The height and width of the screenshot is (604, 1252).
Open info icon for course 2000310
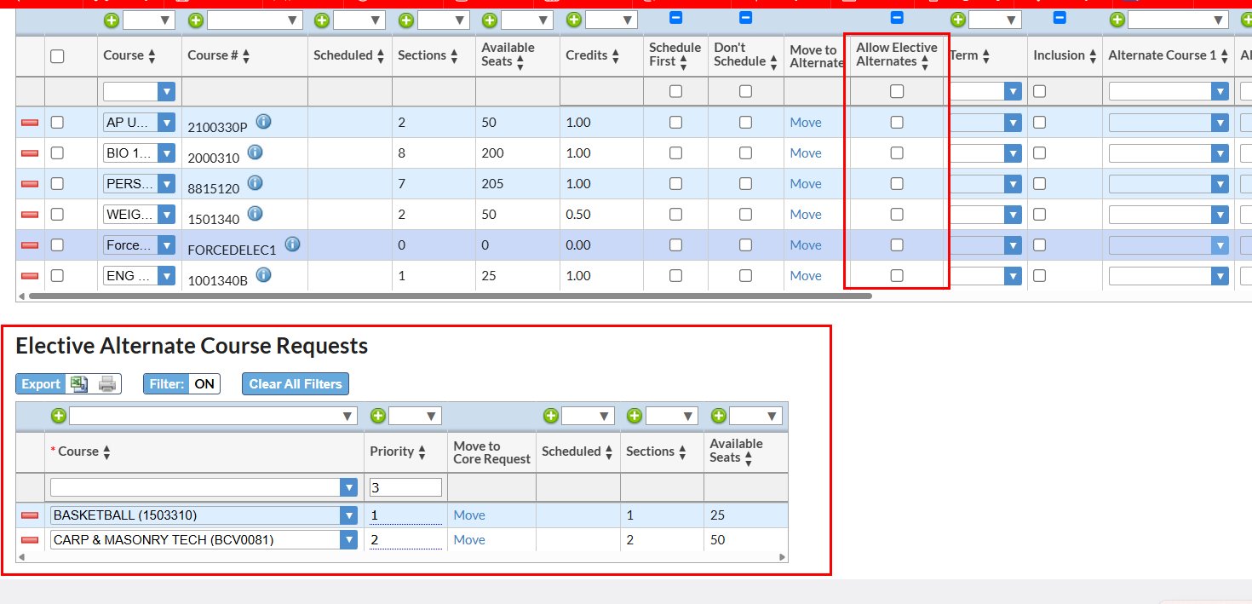click(255, 152)
